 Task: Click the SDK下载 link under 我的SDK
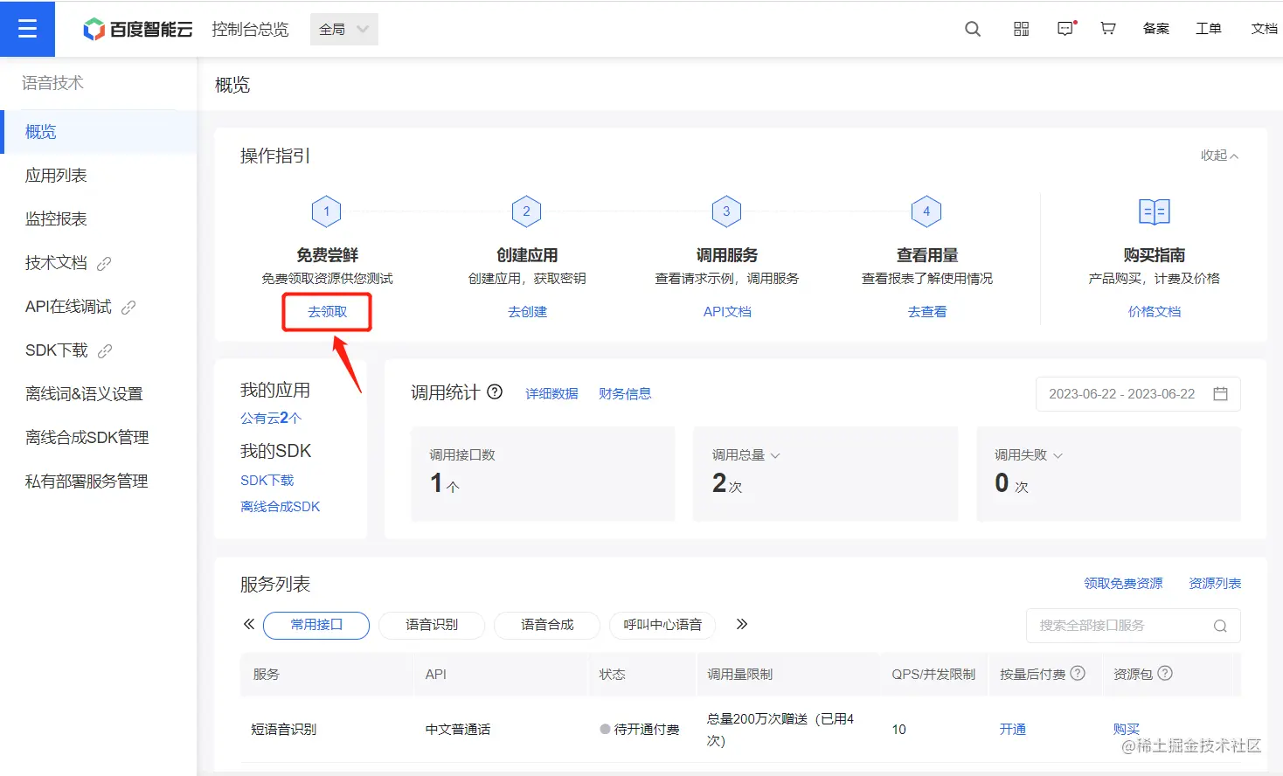point(267,481)
